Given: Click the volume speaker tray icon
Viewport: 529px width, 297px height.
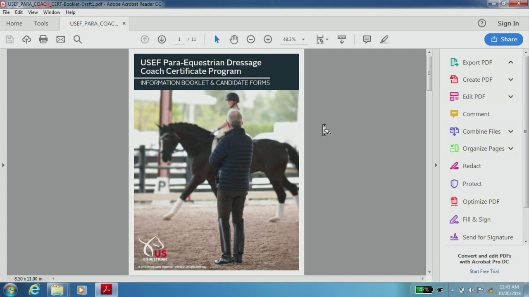Looking at the screenshot, I should coord(471,290).
